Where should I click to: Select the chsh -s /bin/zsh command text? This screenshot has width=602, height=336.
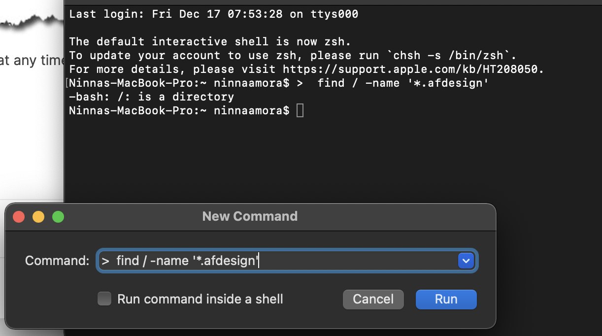(x=455, y=55)
